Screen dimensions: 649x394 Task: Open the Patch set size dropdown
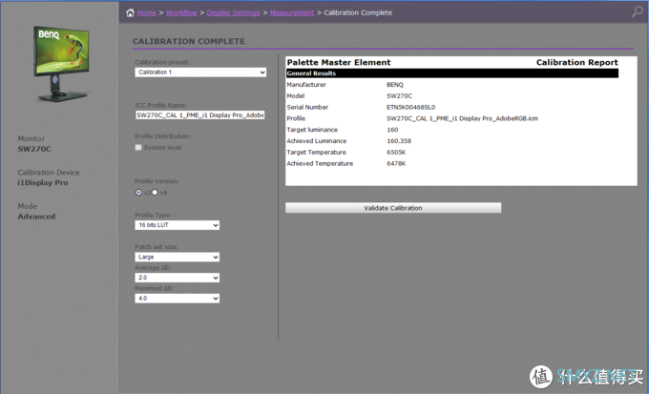click(x=178, y=257)
